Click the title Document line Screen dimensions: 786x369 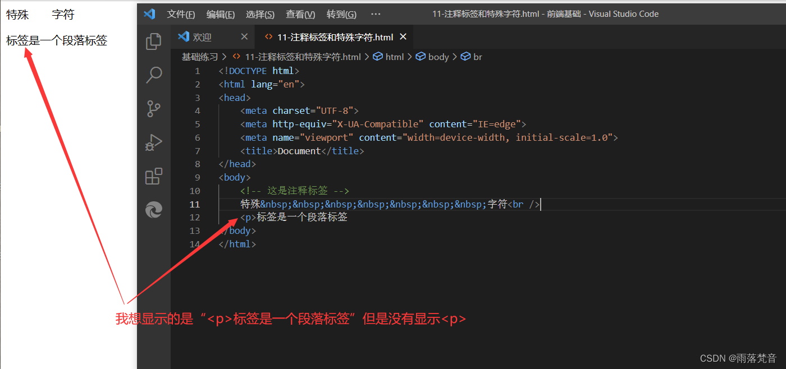click(302, 151)
